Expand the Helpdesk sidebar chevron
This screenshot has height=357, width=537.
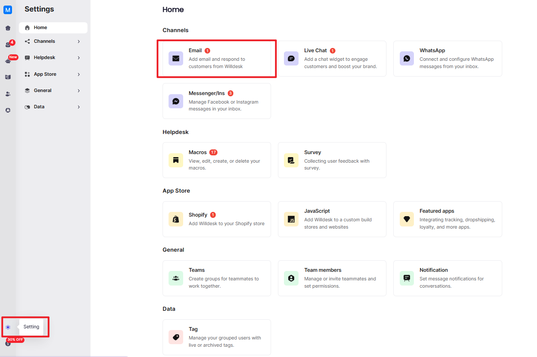pos(79,58)
